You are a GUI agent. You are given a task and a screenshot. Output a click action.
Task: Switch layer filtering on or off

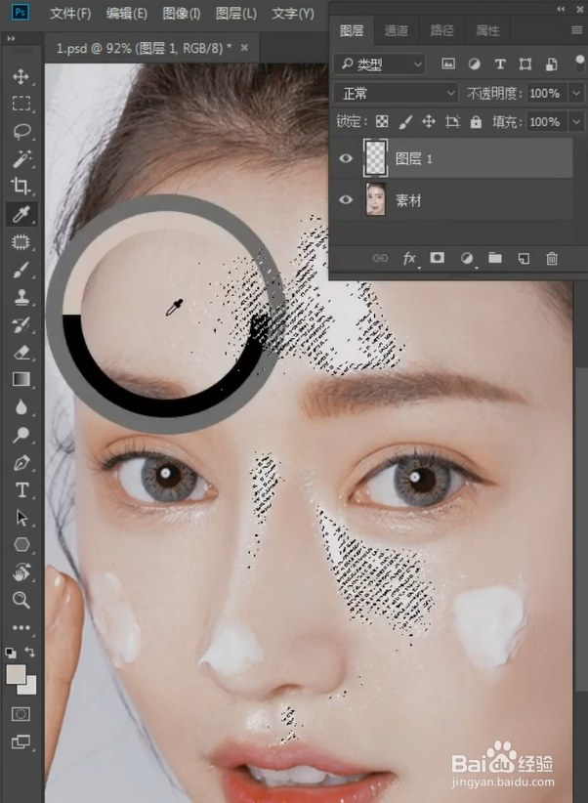click(x=579, y=64)
